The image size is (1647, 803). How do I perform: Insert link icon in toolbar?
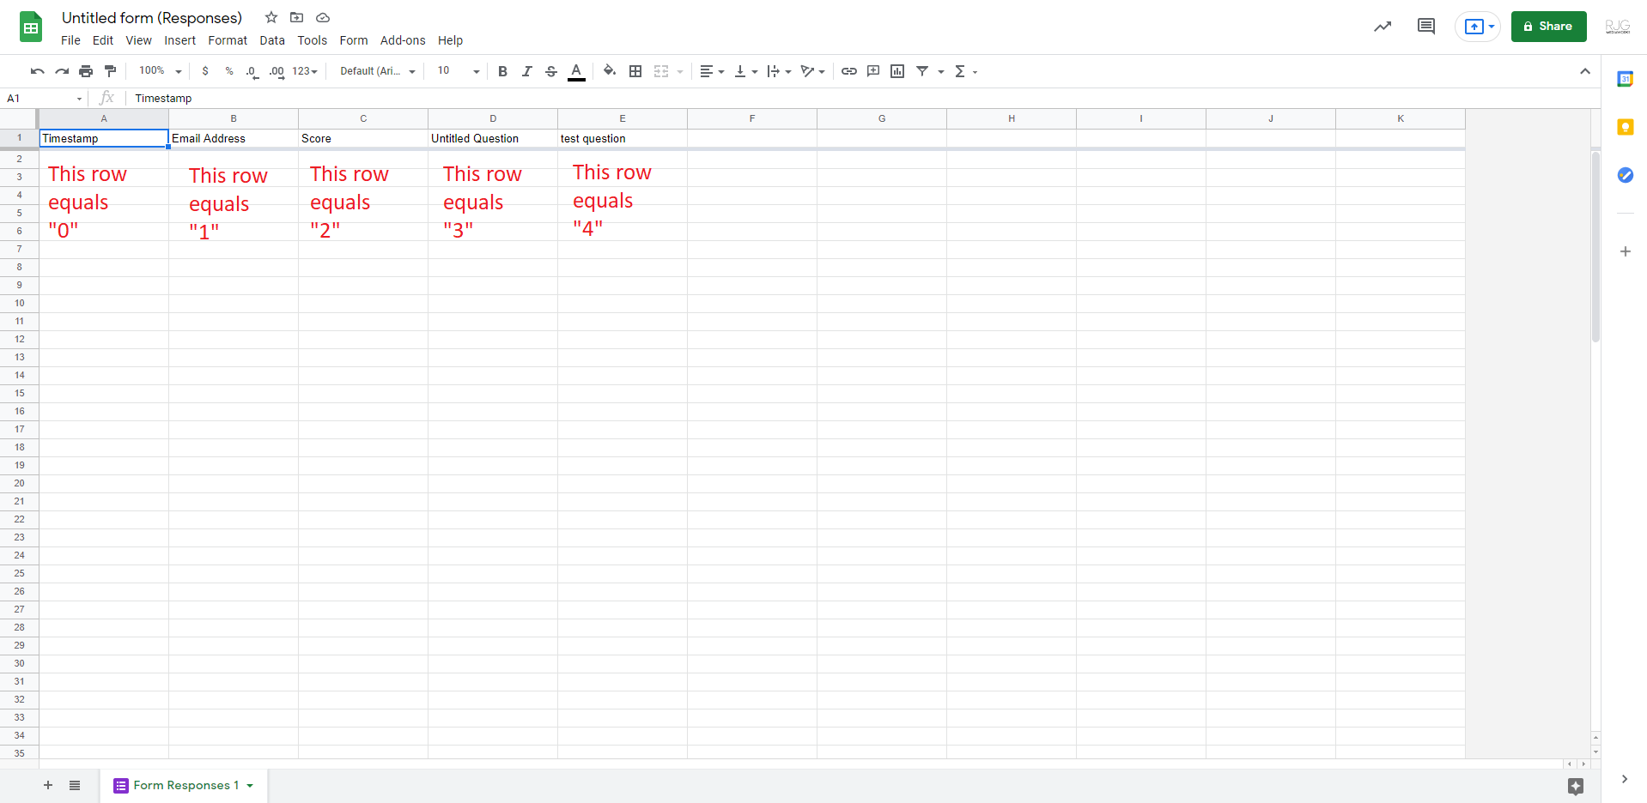click(x=849, y=71)
